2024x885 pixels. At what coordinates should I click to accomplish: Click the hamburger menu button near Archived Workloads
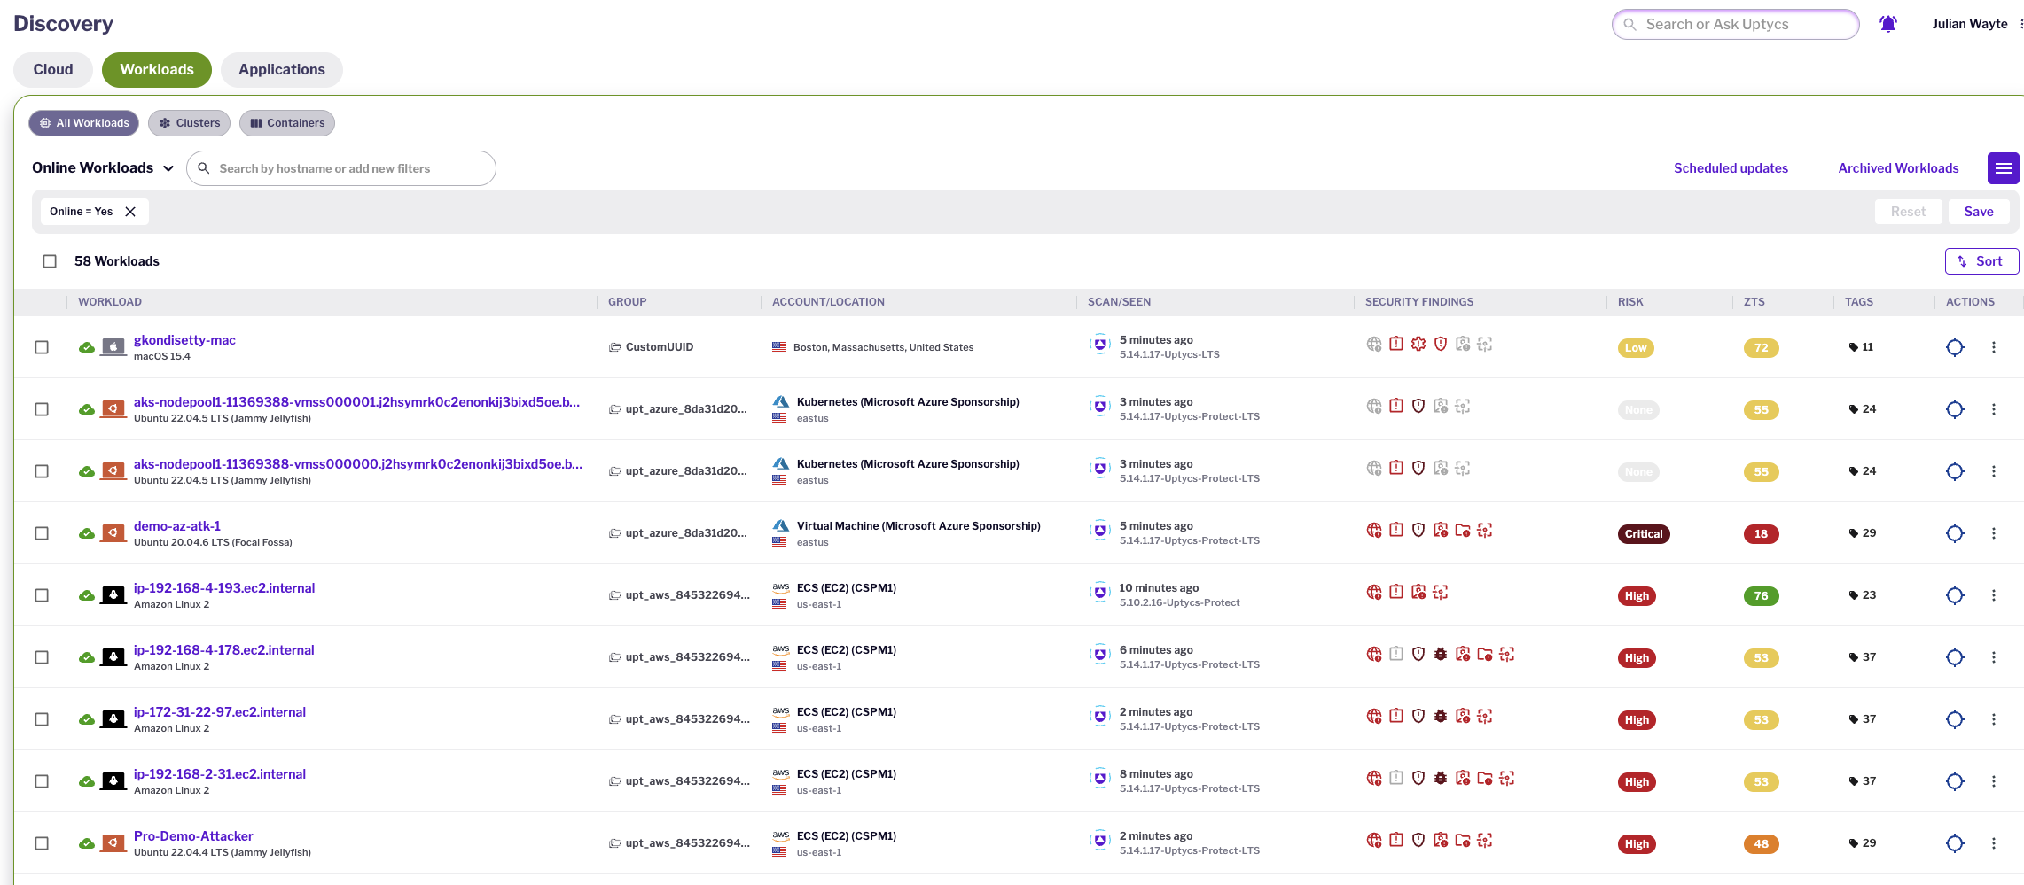(2003, 167)
